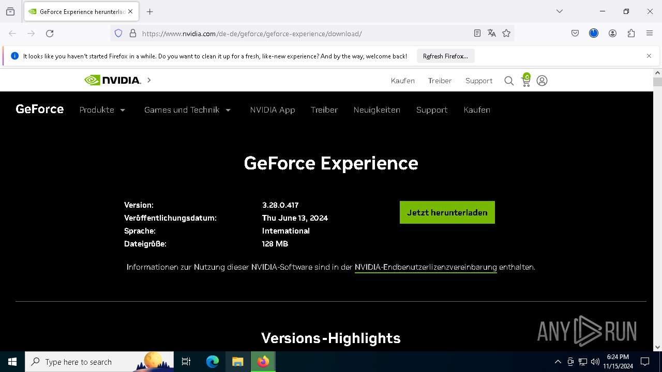Click the Windows search box
This screenshot has height=372, width=662.
pyautogui.click(x=99, y=362)
